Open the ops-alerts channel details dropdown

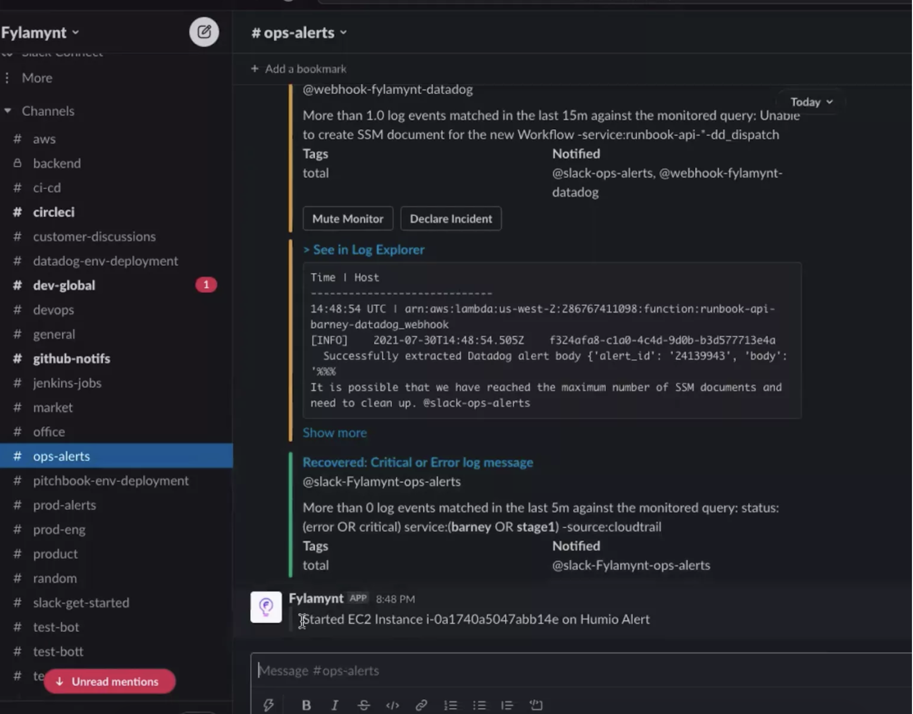click(299, 33)
